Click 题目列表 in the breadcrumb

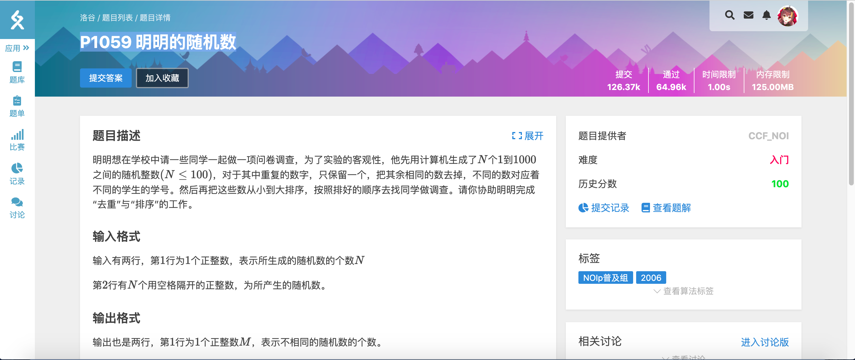[118, 17]
